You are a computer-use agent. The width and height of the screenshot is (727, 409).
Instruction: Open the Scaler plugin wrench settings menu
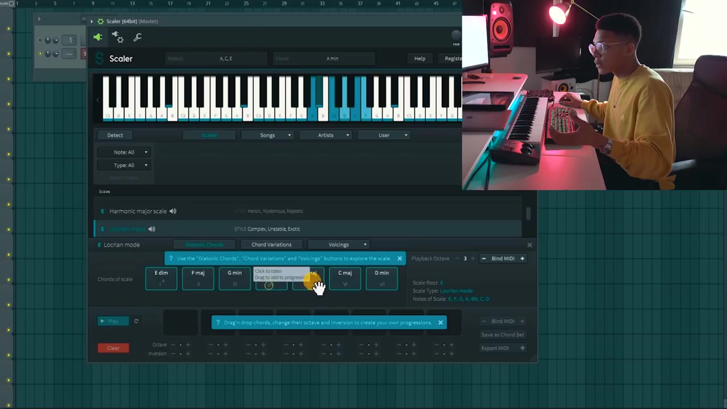137,37
